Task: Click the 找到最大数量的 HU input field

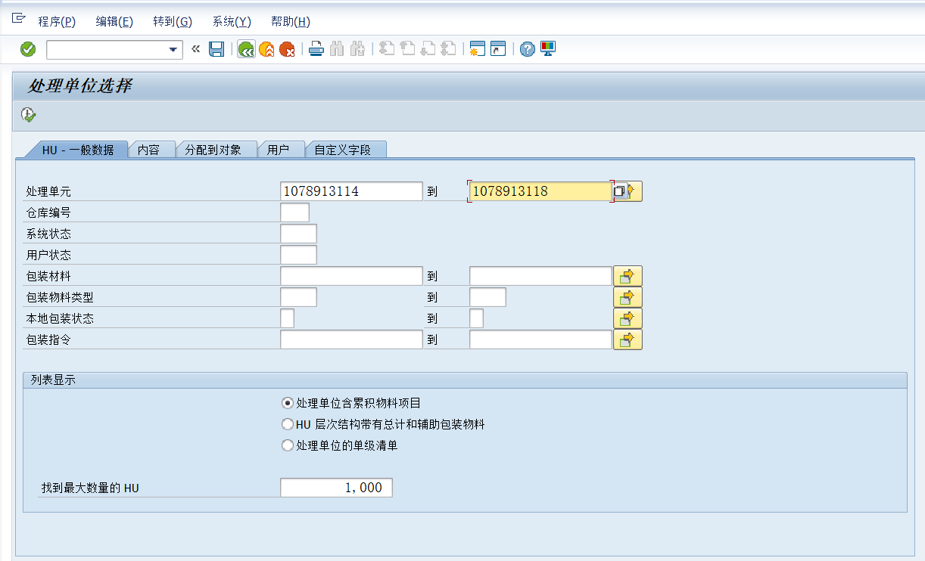Action: tap(336, 487)
